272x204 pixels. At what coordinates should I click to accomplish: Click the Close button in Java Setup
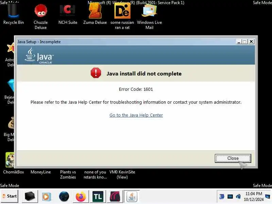click(233, 158)
